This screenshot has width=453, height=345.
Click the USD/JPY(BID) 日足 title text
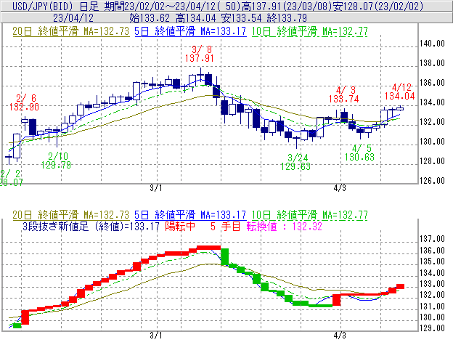point(56,6)
